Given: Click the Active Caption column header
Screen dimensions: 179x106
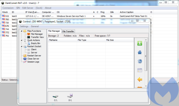Looking at the screenshot, I should coord(134,12).
